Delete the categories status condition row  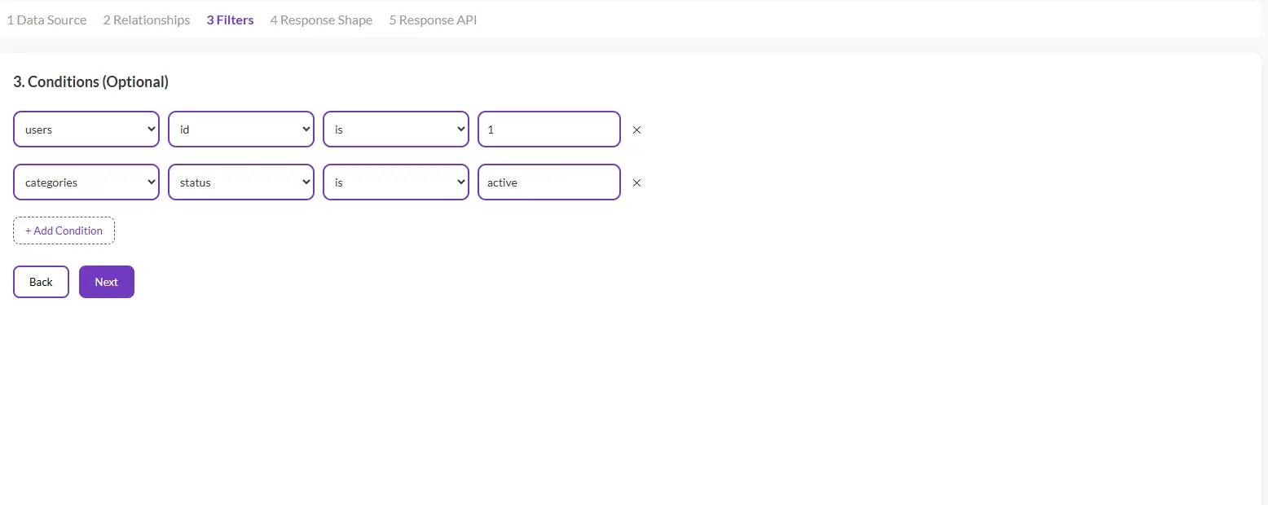pos(636,182)
